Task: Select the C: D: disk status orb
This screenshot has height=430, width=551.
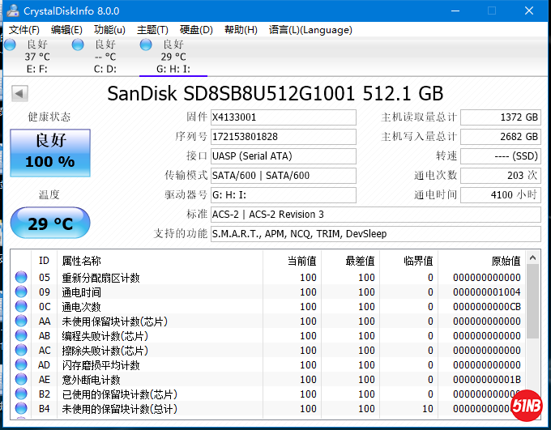Action: (78, 45)
